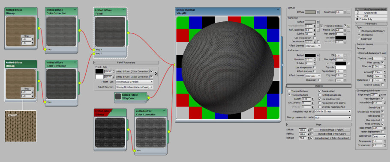The height and width of the screenshot is (162, 390).
Task: Click the L lock button beside Fresnel reflections
Action: point(348,26)
